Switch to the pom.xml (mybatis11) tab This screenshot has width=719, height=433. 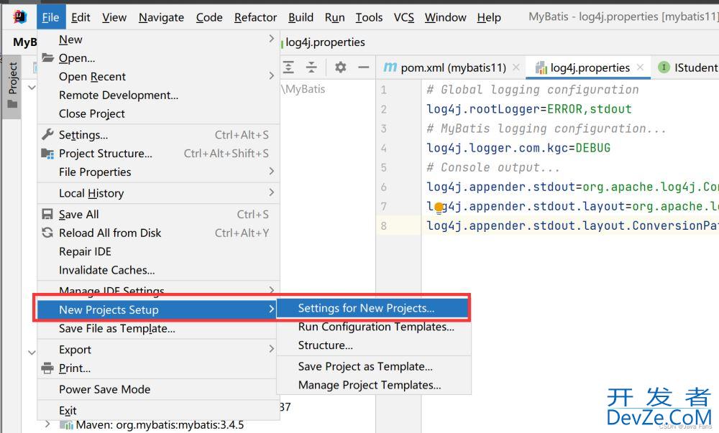453,67
